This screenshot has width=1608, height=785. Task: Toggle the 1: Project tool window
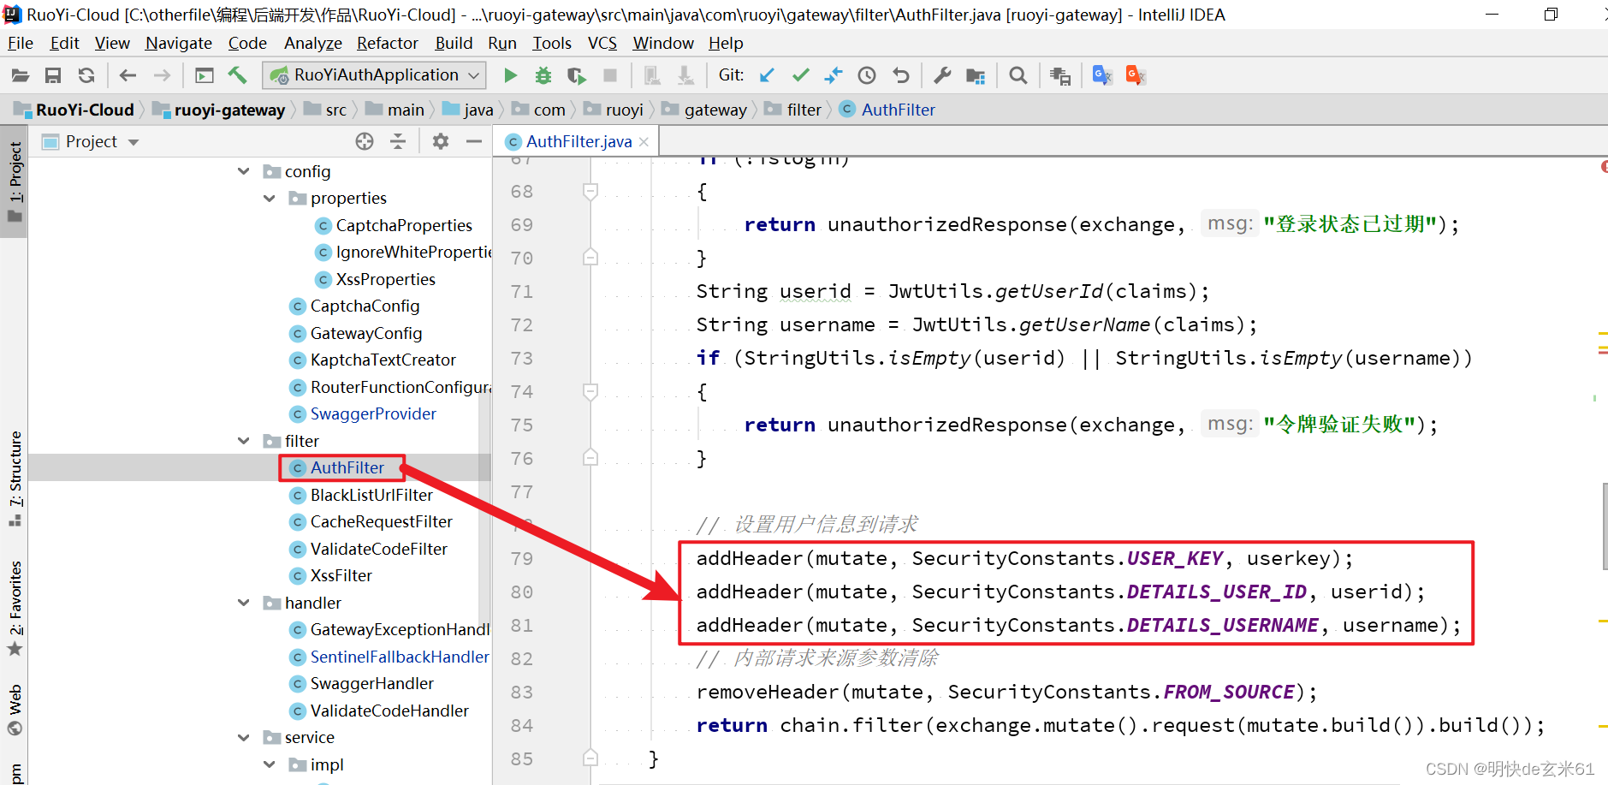pyautogui.click(x=15, y=181)
